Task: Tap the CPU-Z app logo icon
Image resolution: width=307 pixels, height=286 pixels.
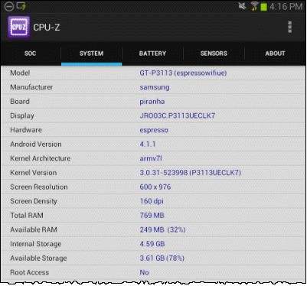Action: (18, 27)
